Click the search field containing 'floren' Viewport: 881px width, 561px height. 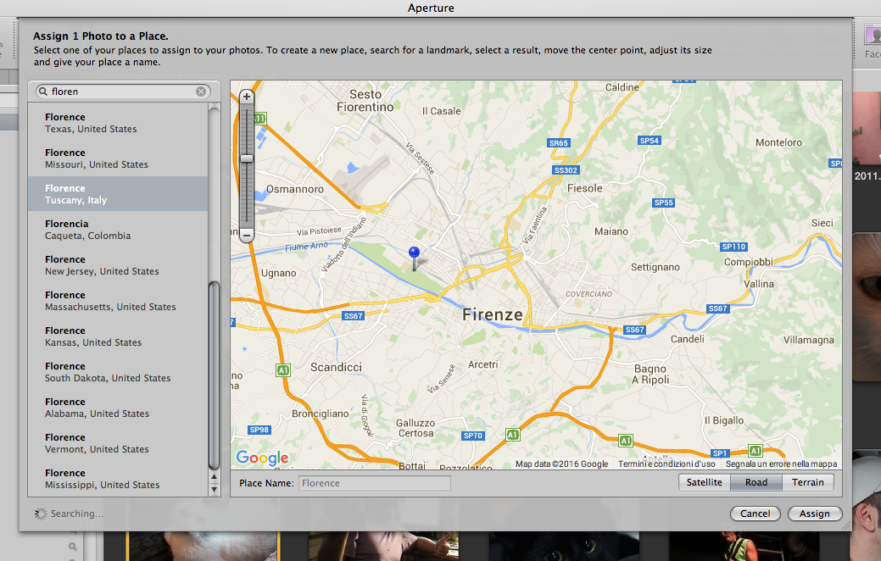(x=123, y=92)
